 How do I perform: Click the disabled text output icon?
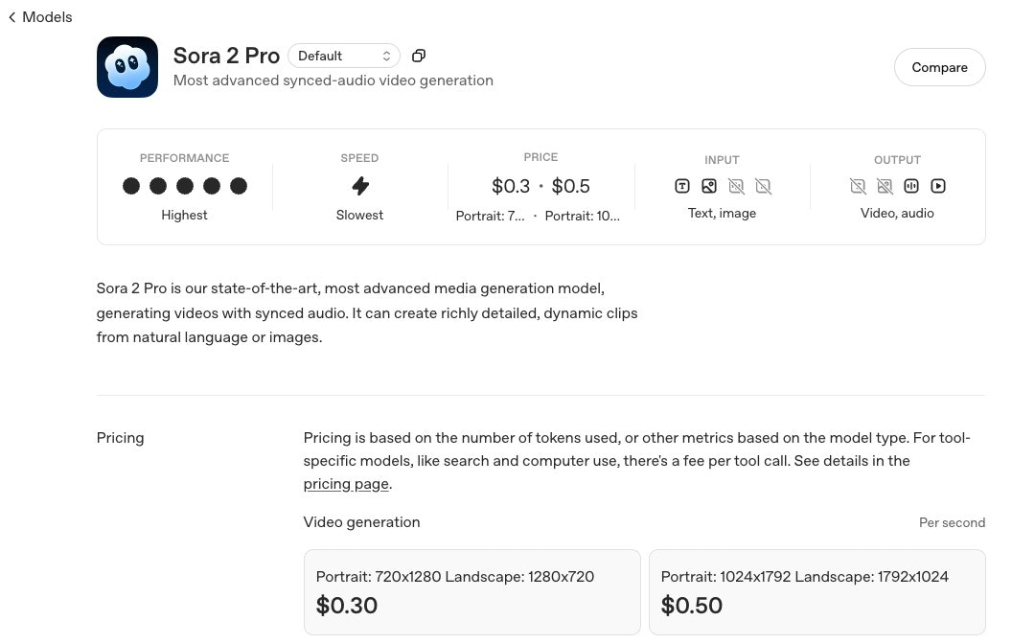click(858, 187)
